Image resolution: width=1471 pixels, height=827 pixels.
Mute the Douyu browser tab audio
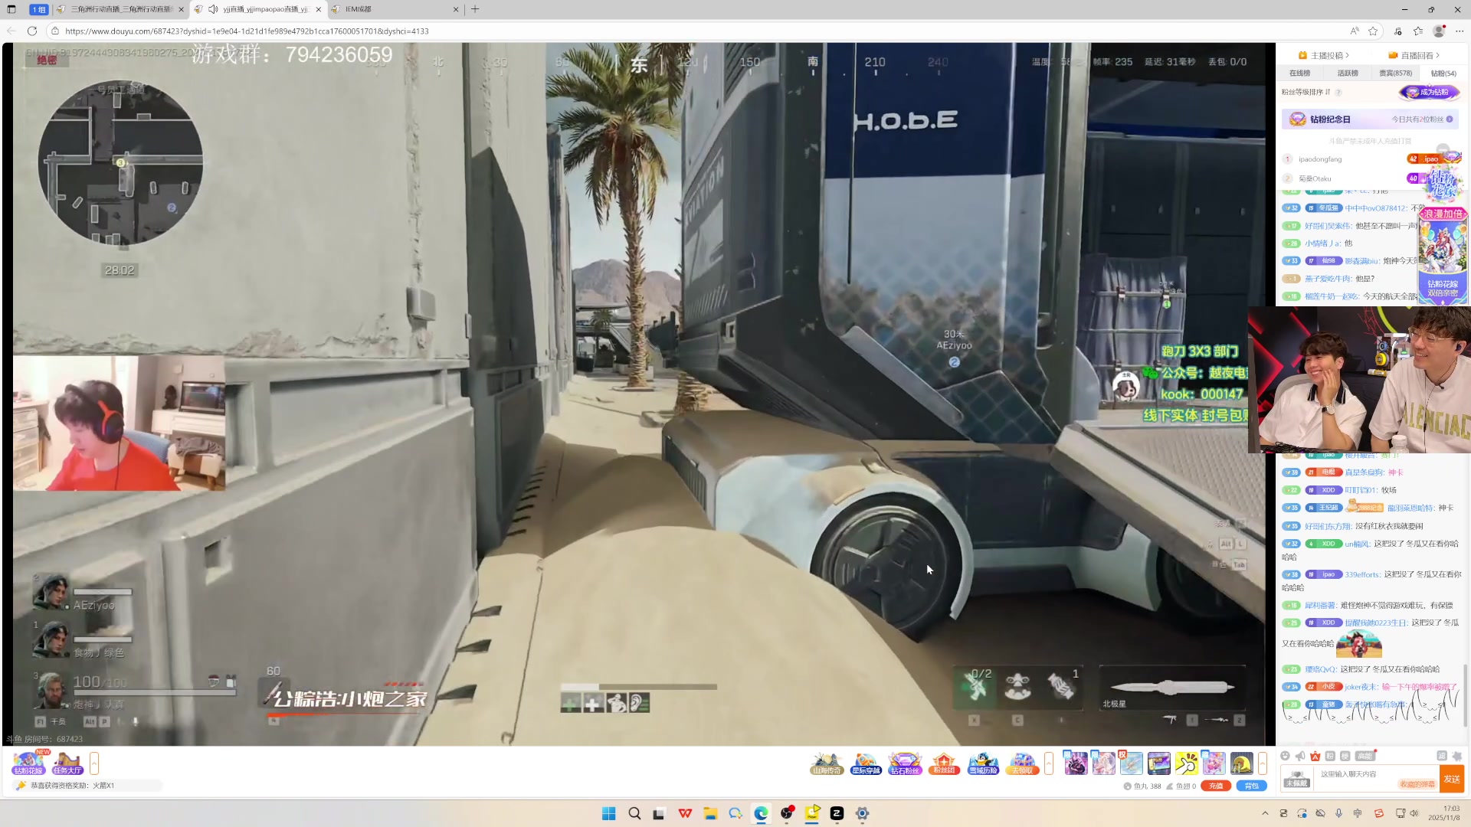[x=213, y=9]
